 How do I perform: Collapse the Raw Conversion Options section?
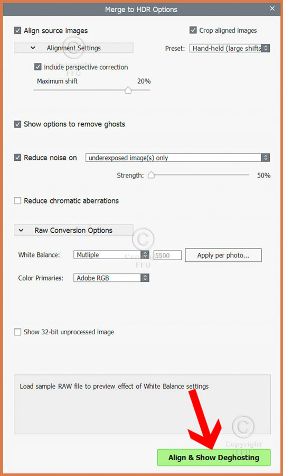coord(73,231)
